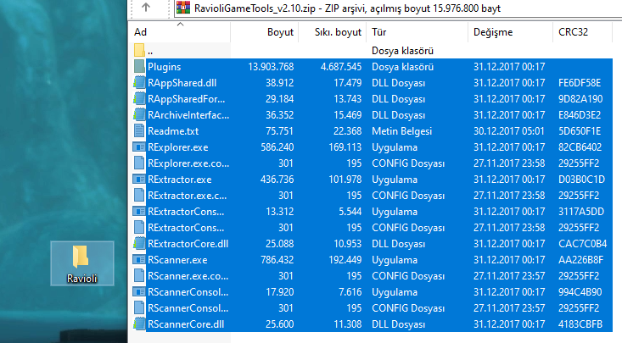Viewport: 622px width, 343px height.
Task: Select the Plugins folder icon
Action: pos(139,67)
